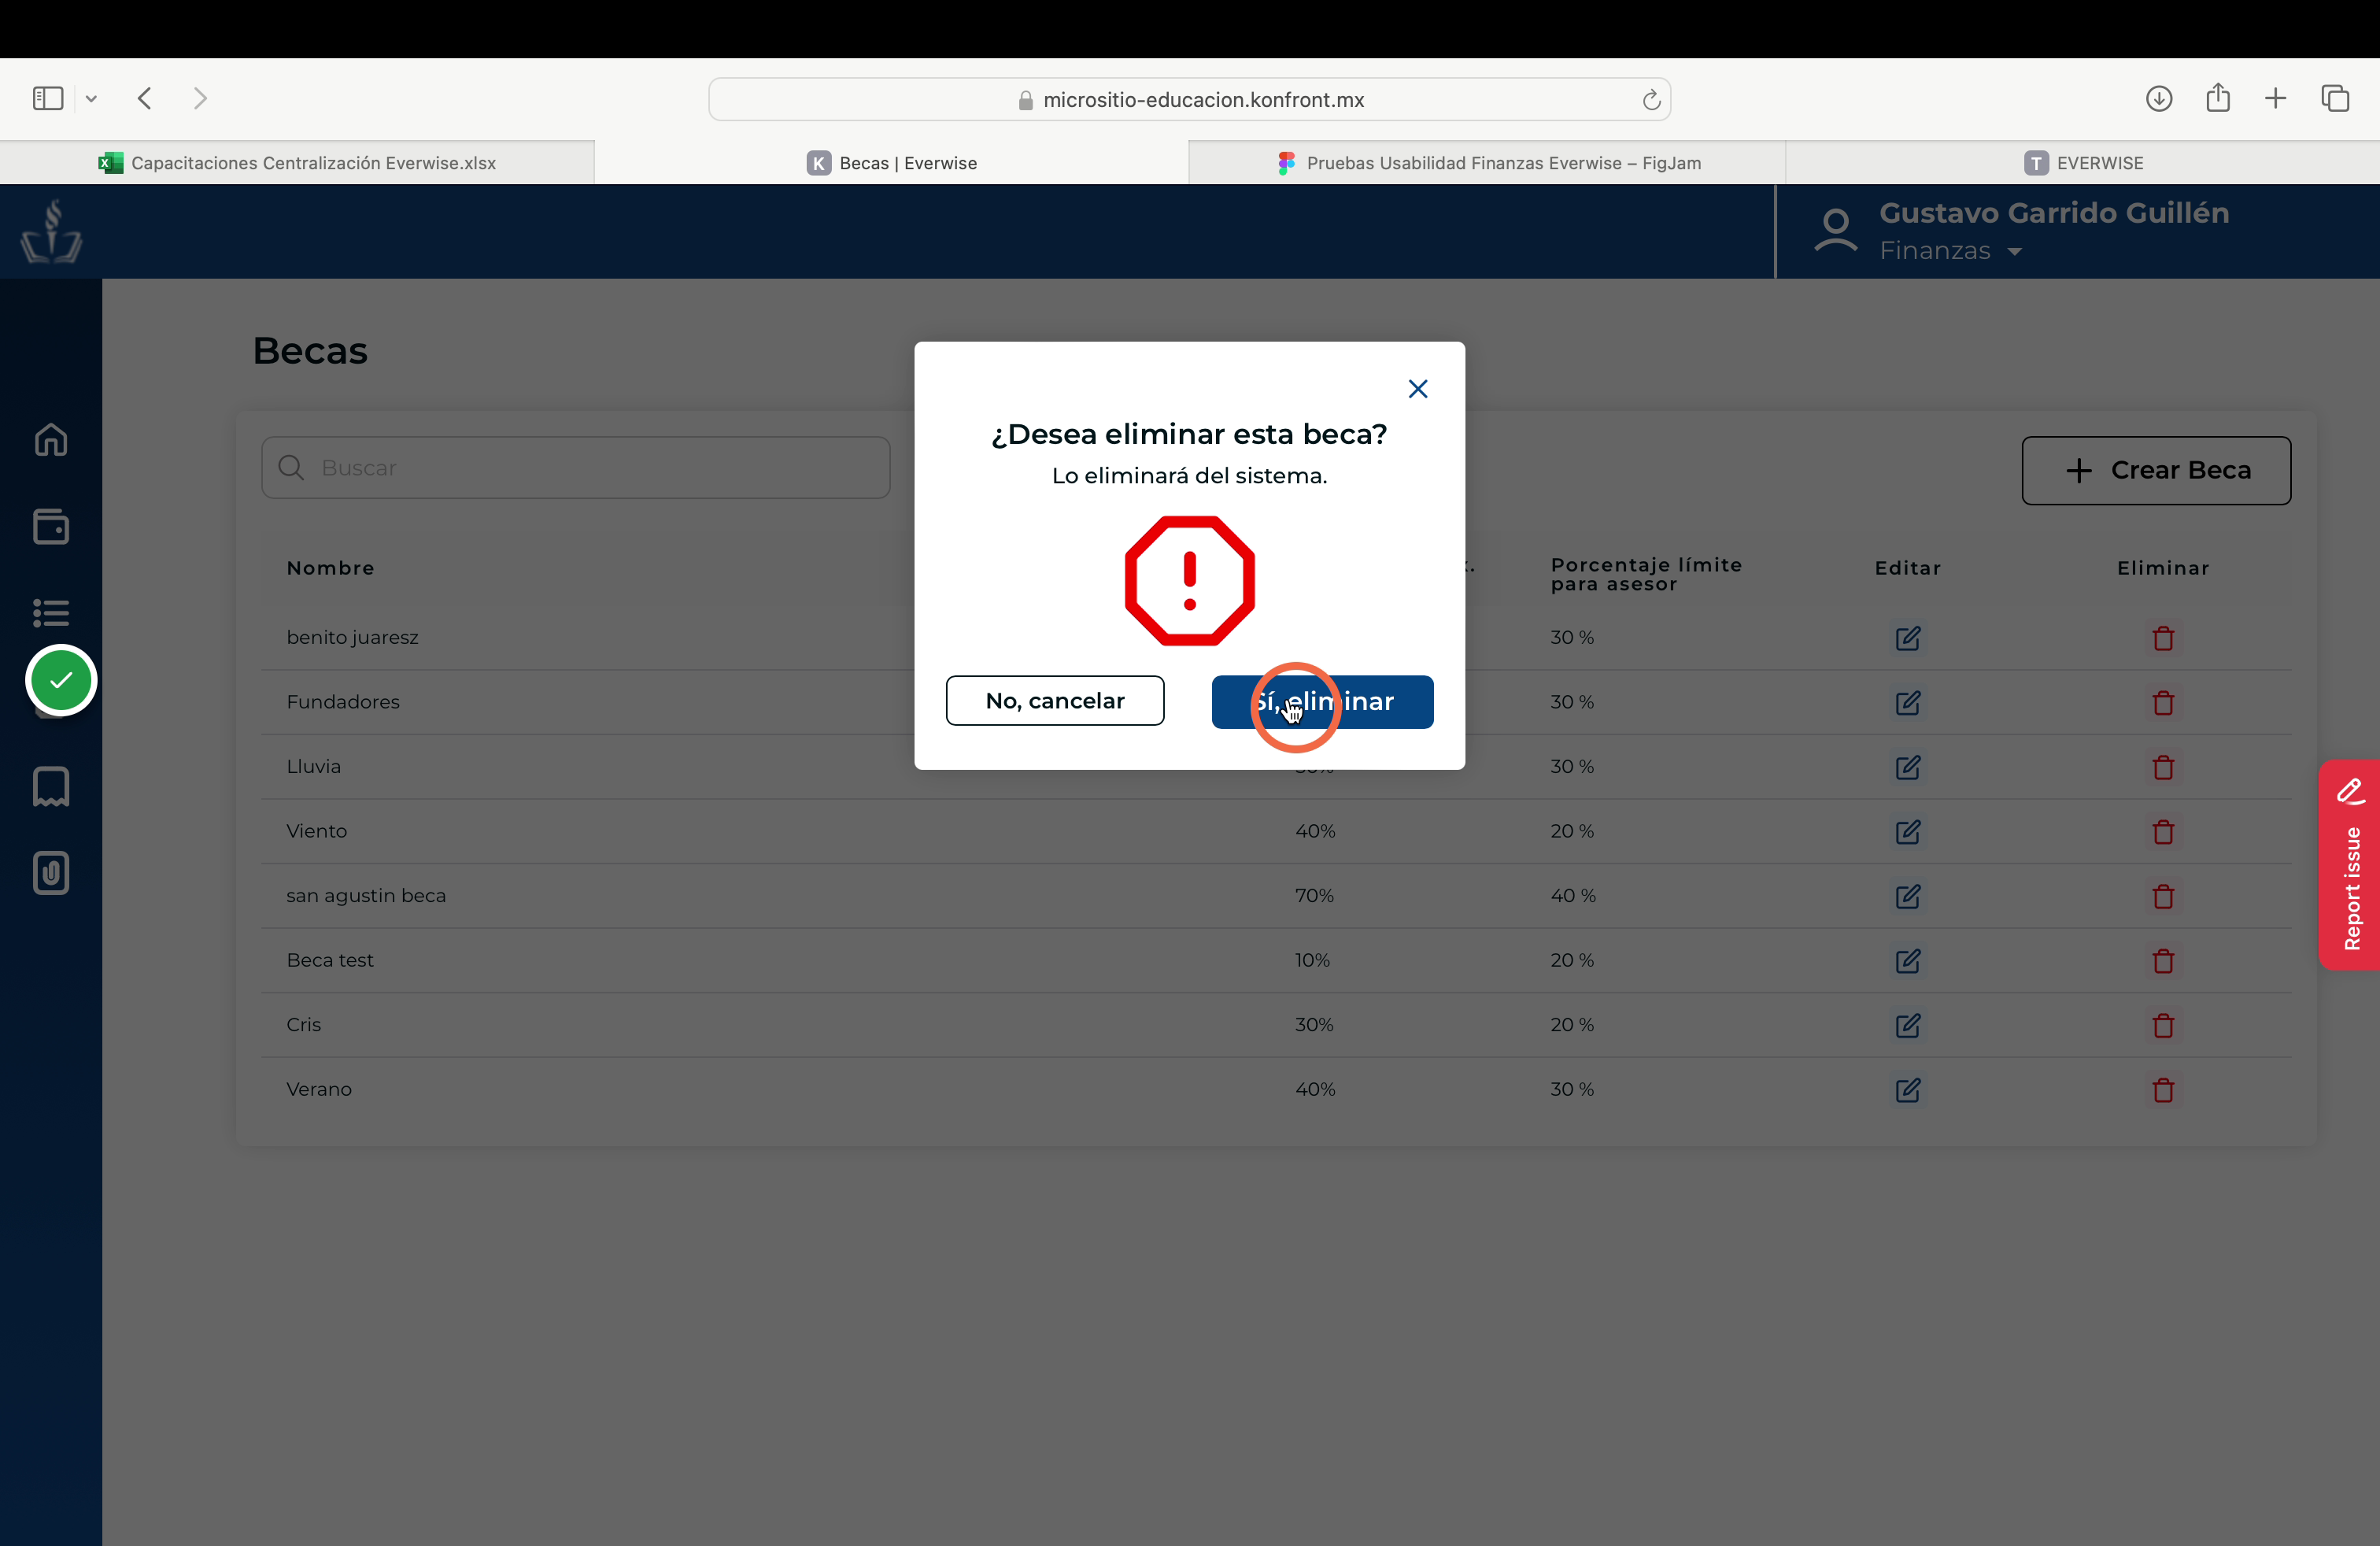The height and width of the screenshot is (1546, 2380).
Task: Open the wallet icon in sidebar
Action: coord(51,526)
